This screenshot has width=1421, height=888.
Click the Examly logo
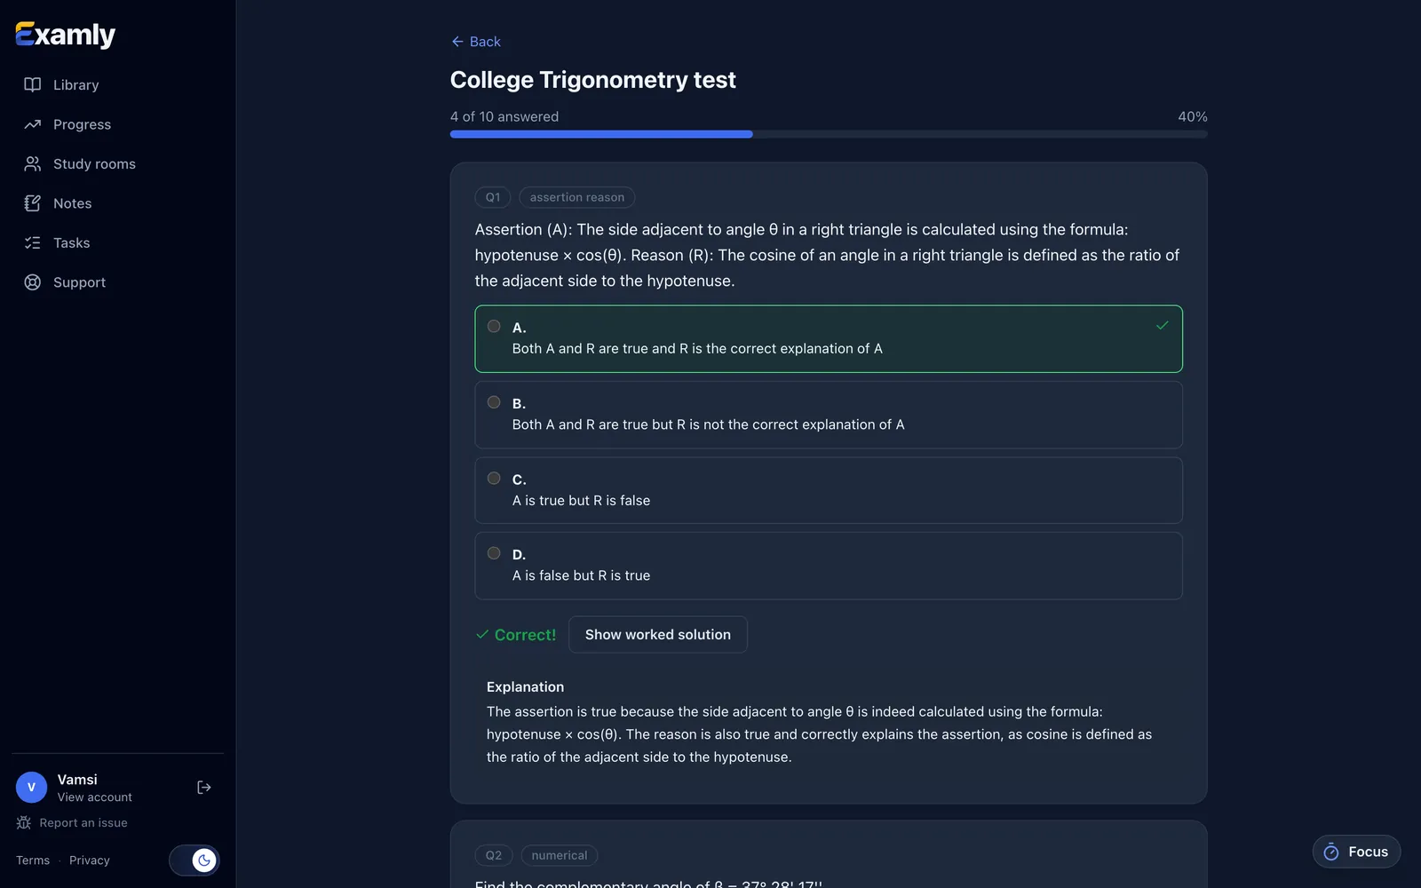[x=66, y=35]
